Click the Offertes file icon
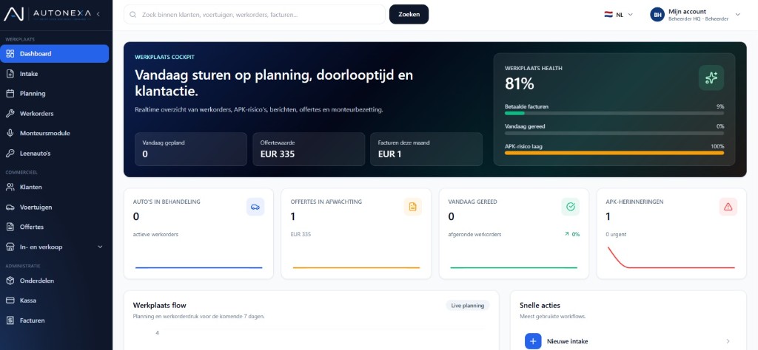 pos(10,227)
